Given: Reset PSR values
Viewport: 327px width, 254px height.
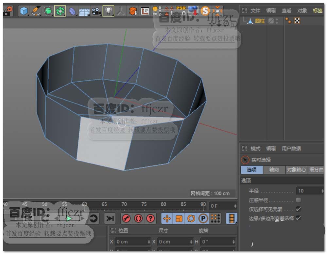Looking at the screenshot, I should [x=181, y=11].
